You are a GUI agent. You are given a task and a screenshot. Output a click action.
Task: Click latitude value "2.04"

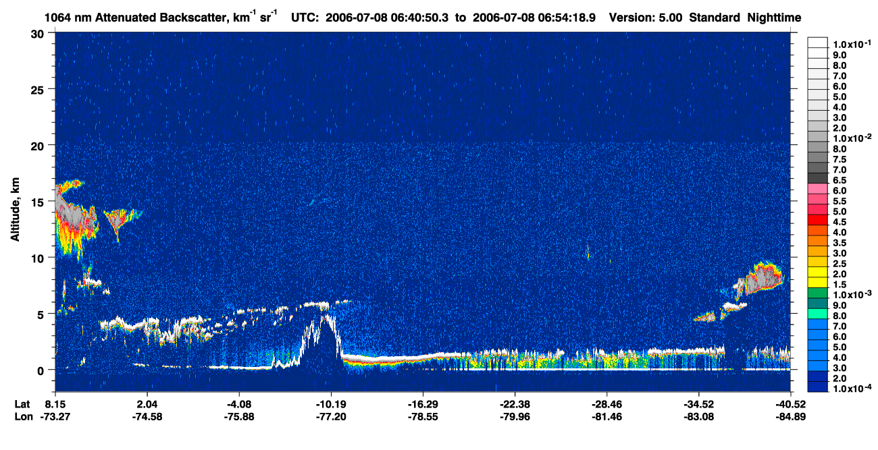pos(147,404)
